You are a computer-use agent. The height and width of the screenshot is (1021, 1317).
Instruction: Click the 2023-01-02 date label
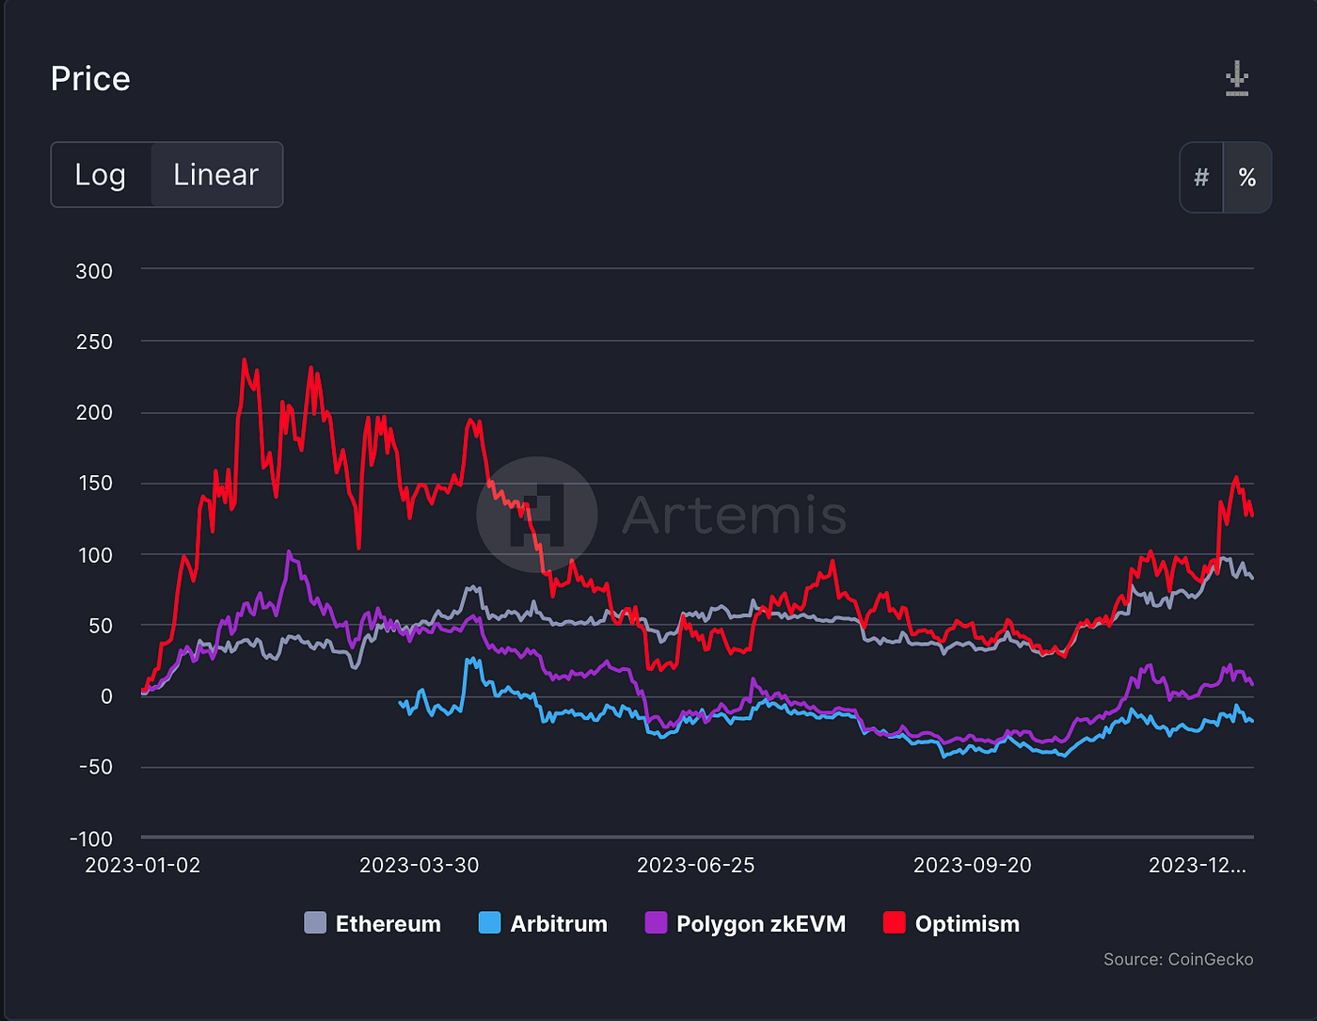[x=143, y=865]
